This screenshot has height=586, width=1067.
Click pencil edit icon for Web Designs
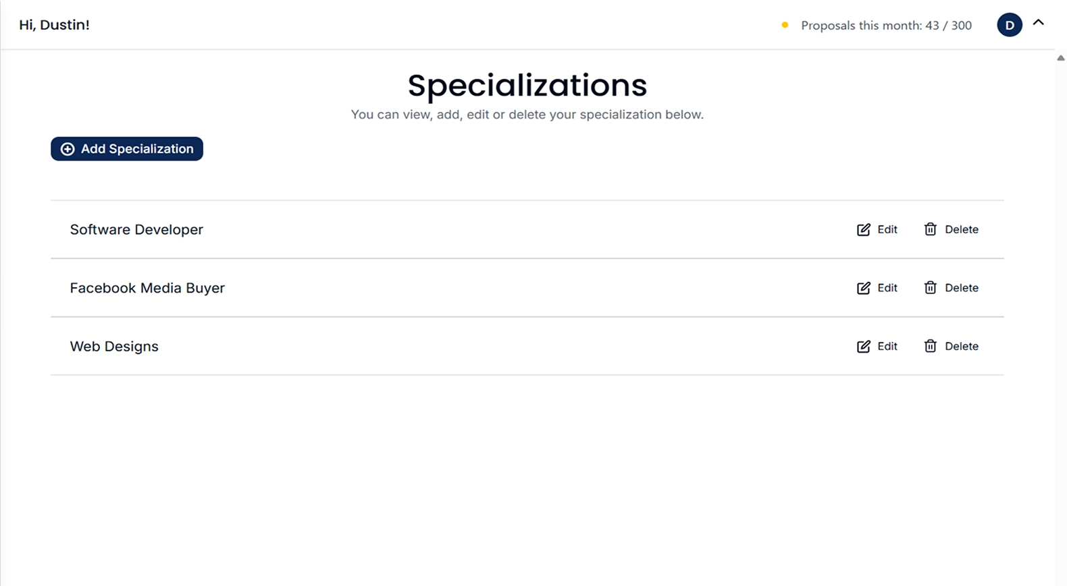coord(863,347)
